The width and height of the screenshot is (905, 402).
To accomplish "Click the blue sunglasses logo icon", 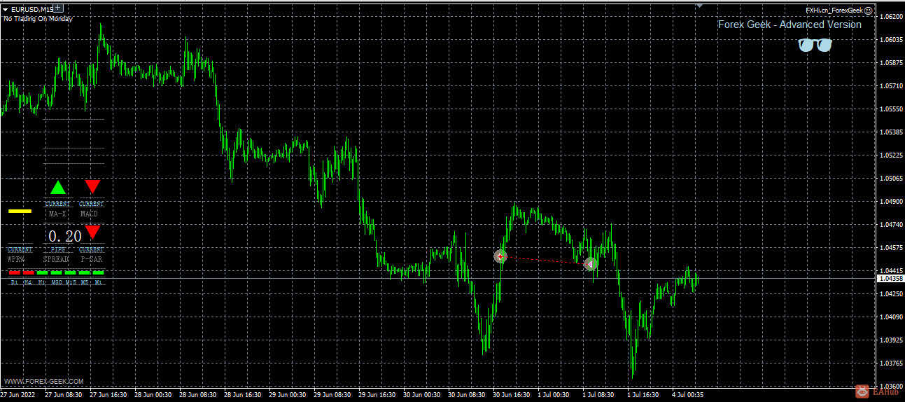I will tap(815, 45).
